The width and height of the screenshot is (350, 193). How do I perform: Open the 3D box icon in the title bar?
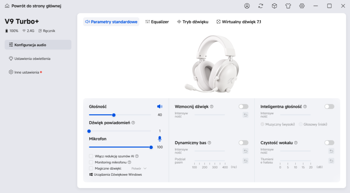274,6
